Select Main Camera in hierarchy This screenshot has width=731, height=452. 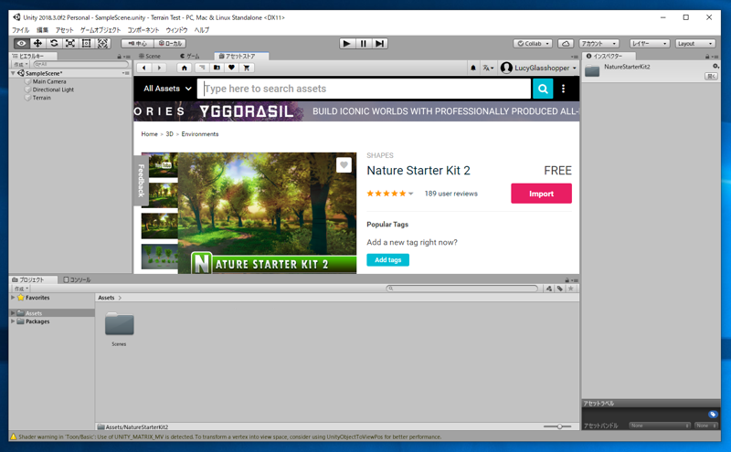coord(49,81)
